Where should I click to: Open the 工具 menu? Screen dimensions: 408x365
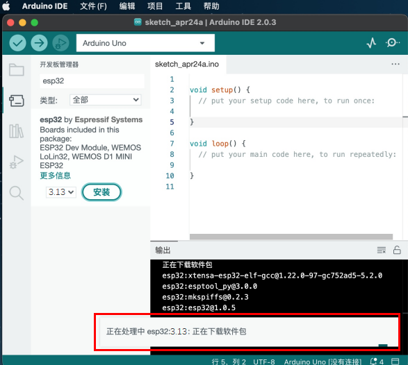tap(183, 6)
